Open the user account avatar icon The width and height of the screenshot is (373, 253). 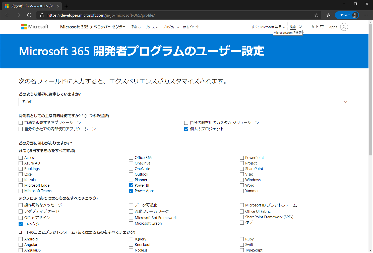[x=344, y=27]
